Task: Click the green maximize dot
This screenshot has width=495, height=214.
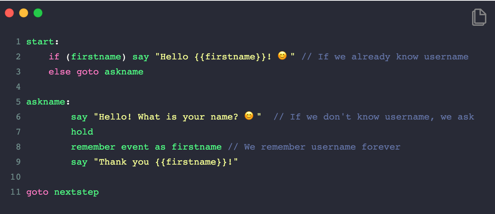Action: [x=38, y=13]
